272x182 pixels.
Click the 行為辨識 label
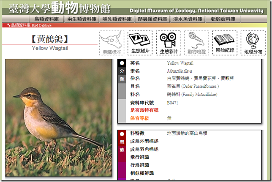point(140,165)
